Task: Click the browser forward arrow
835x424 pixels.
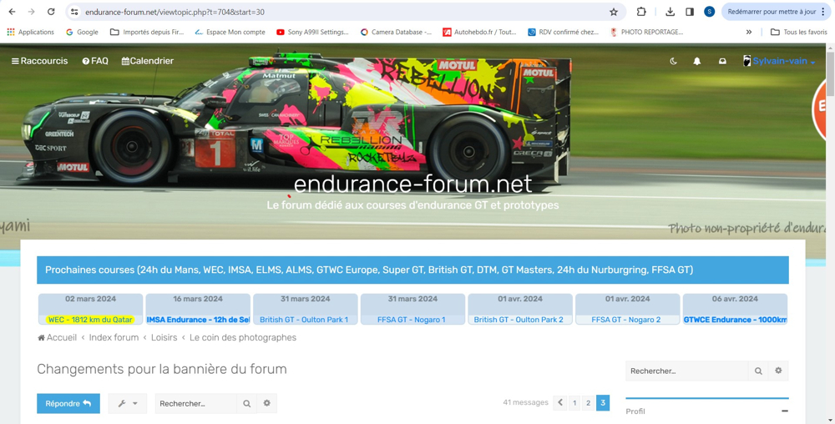Action: tap(32, 12)
